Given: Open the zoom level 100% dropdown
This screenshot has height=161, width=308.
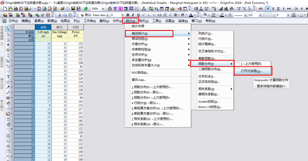Looking at the screenshot, I should pos(103,9).
